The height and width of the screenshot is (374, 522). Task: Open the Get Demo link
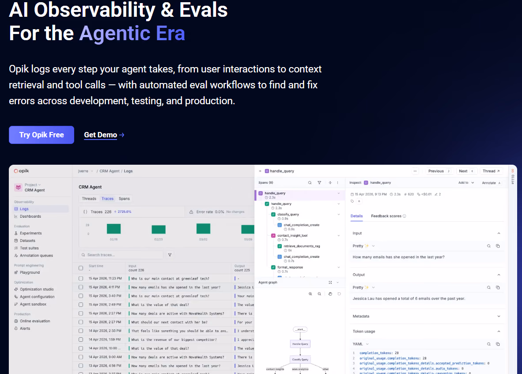point(104,135)
